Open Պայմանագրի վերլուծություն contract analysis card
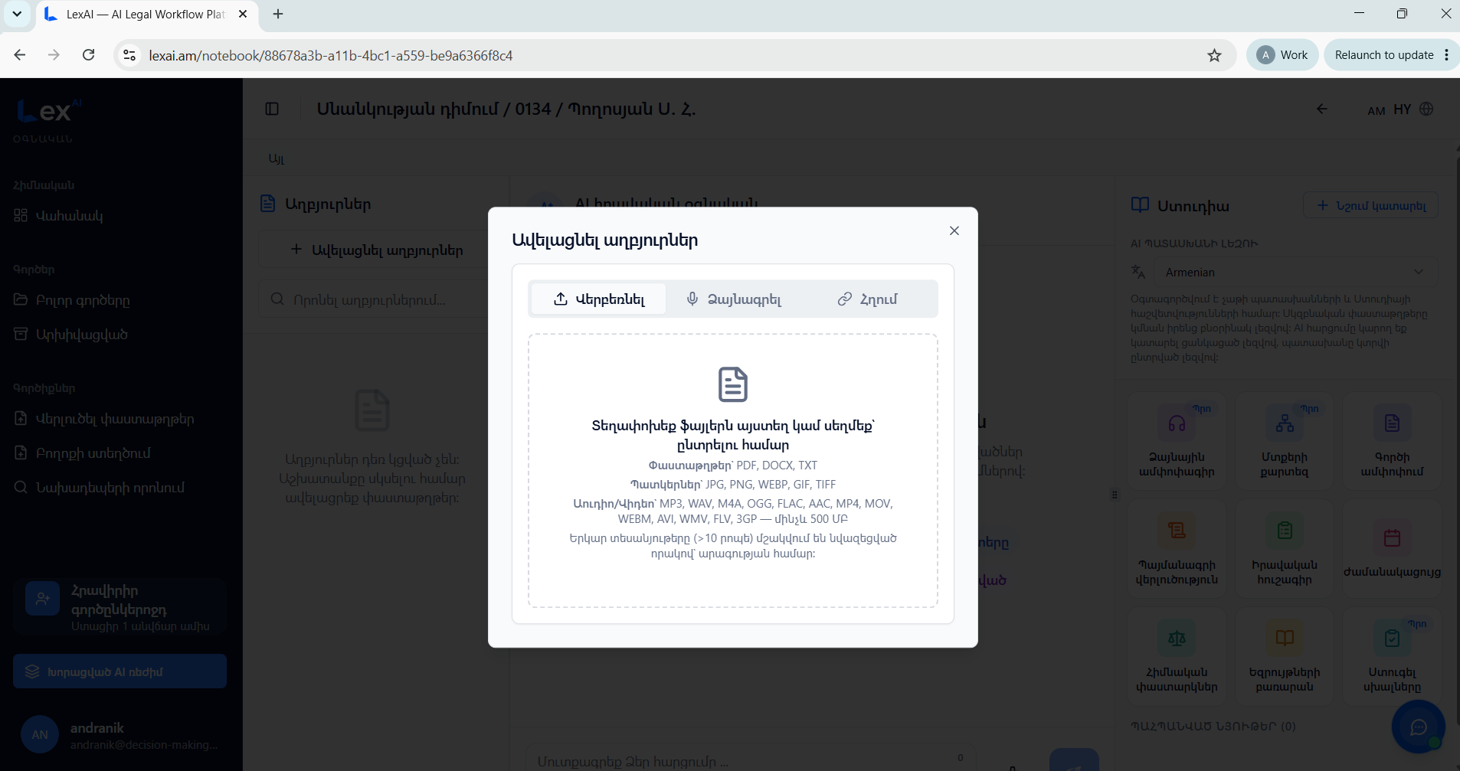This screenshot has height=771, width=1460. [1177, 548]
